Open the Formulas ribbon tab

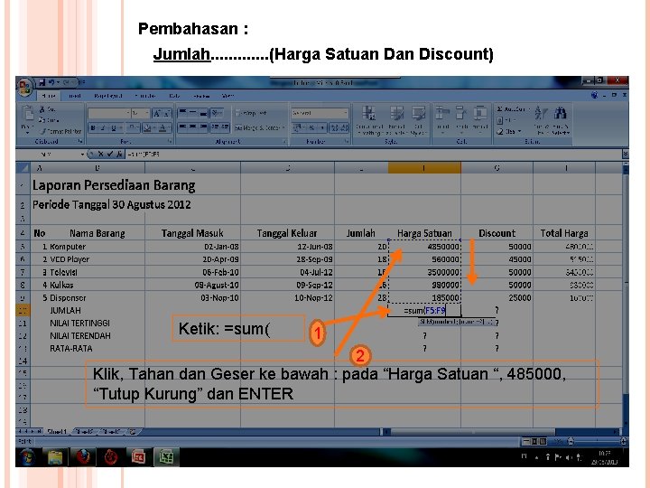click(145, 96)
